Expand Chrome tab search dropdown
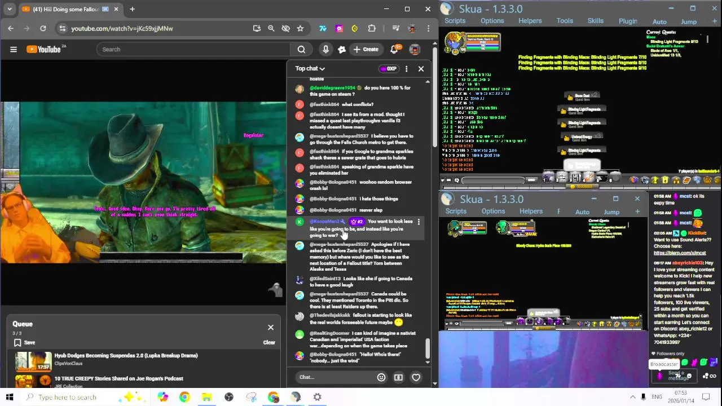 pyautogui.click(x=10, y=9)
